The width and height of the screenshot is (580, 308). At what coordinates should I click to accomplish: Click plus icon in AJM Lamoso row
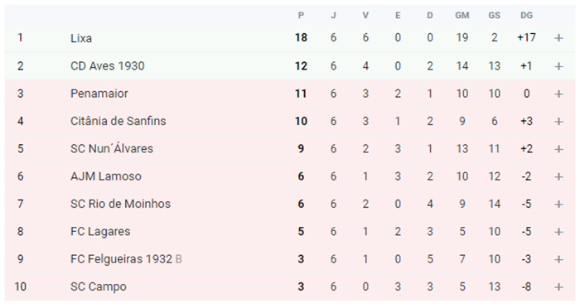558,176
